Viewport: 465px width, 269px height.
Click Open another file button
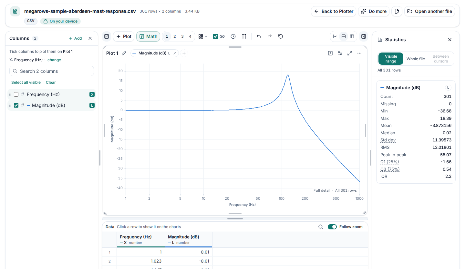429,11
